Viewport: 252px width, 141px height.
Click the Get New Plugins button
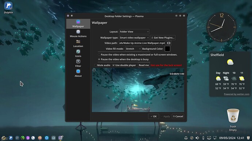163,38
